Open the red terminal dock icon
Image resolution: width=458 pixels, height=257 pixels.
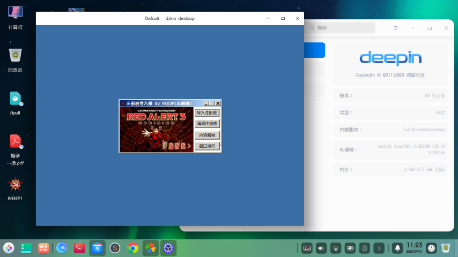pyautogui.click(x=79, y=248)
